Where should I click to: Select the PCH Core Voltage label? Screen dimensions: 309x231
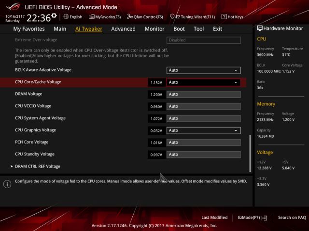32,142
